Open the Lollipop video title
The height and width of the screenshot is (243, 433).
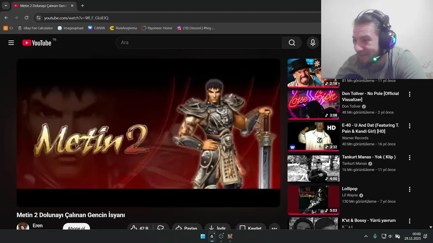350,189
